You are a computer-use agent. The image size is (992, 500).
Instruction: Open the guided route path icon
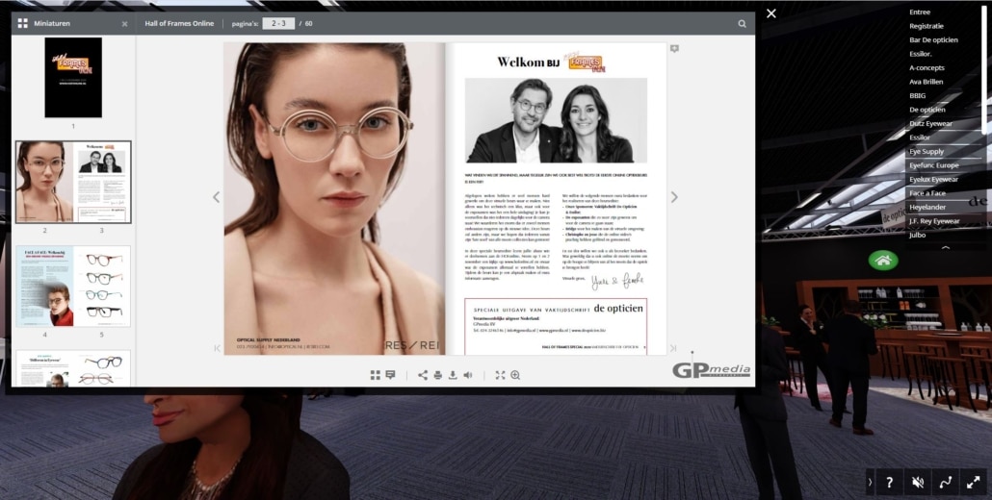click(946, 482)
